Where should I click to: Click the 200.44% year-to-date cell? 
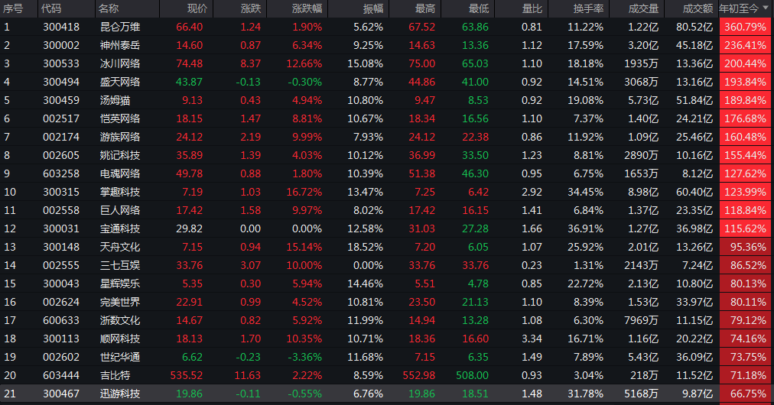pos(745,63)
